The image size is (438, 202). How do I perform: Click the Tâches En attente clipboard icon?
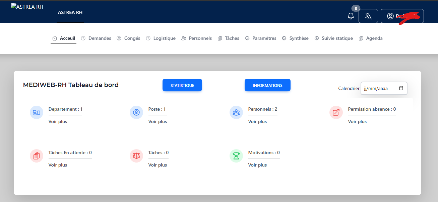coord(37,156)
